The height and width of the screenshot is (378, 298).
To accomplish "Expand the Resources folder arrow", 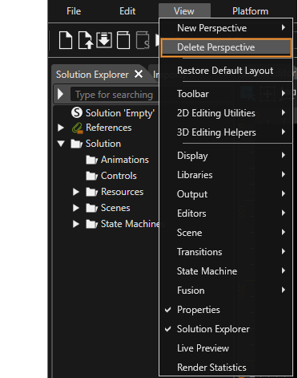I will pyautogui.click(x=76, y=192).
